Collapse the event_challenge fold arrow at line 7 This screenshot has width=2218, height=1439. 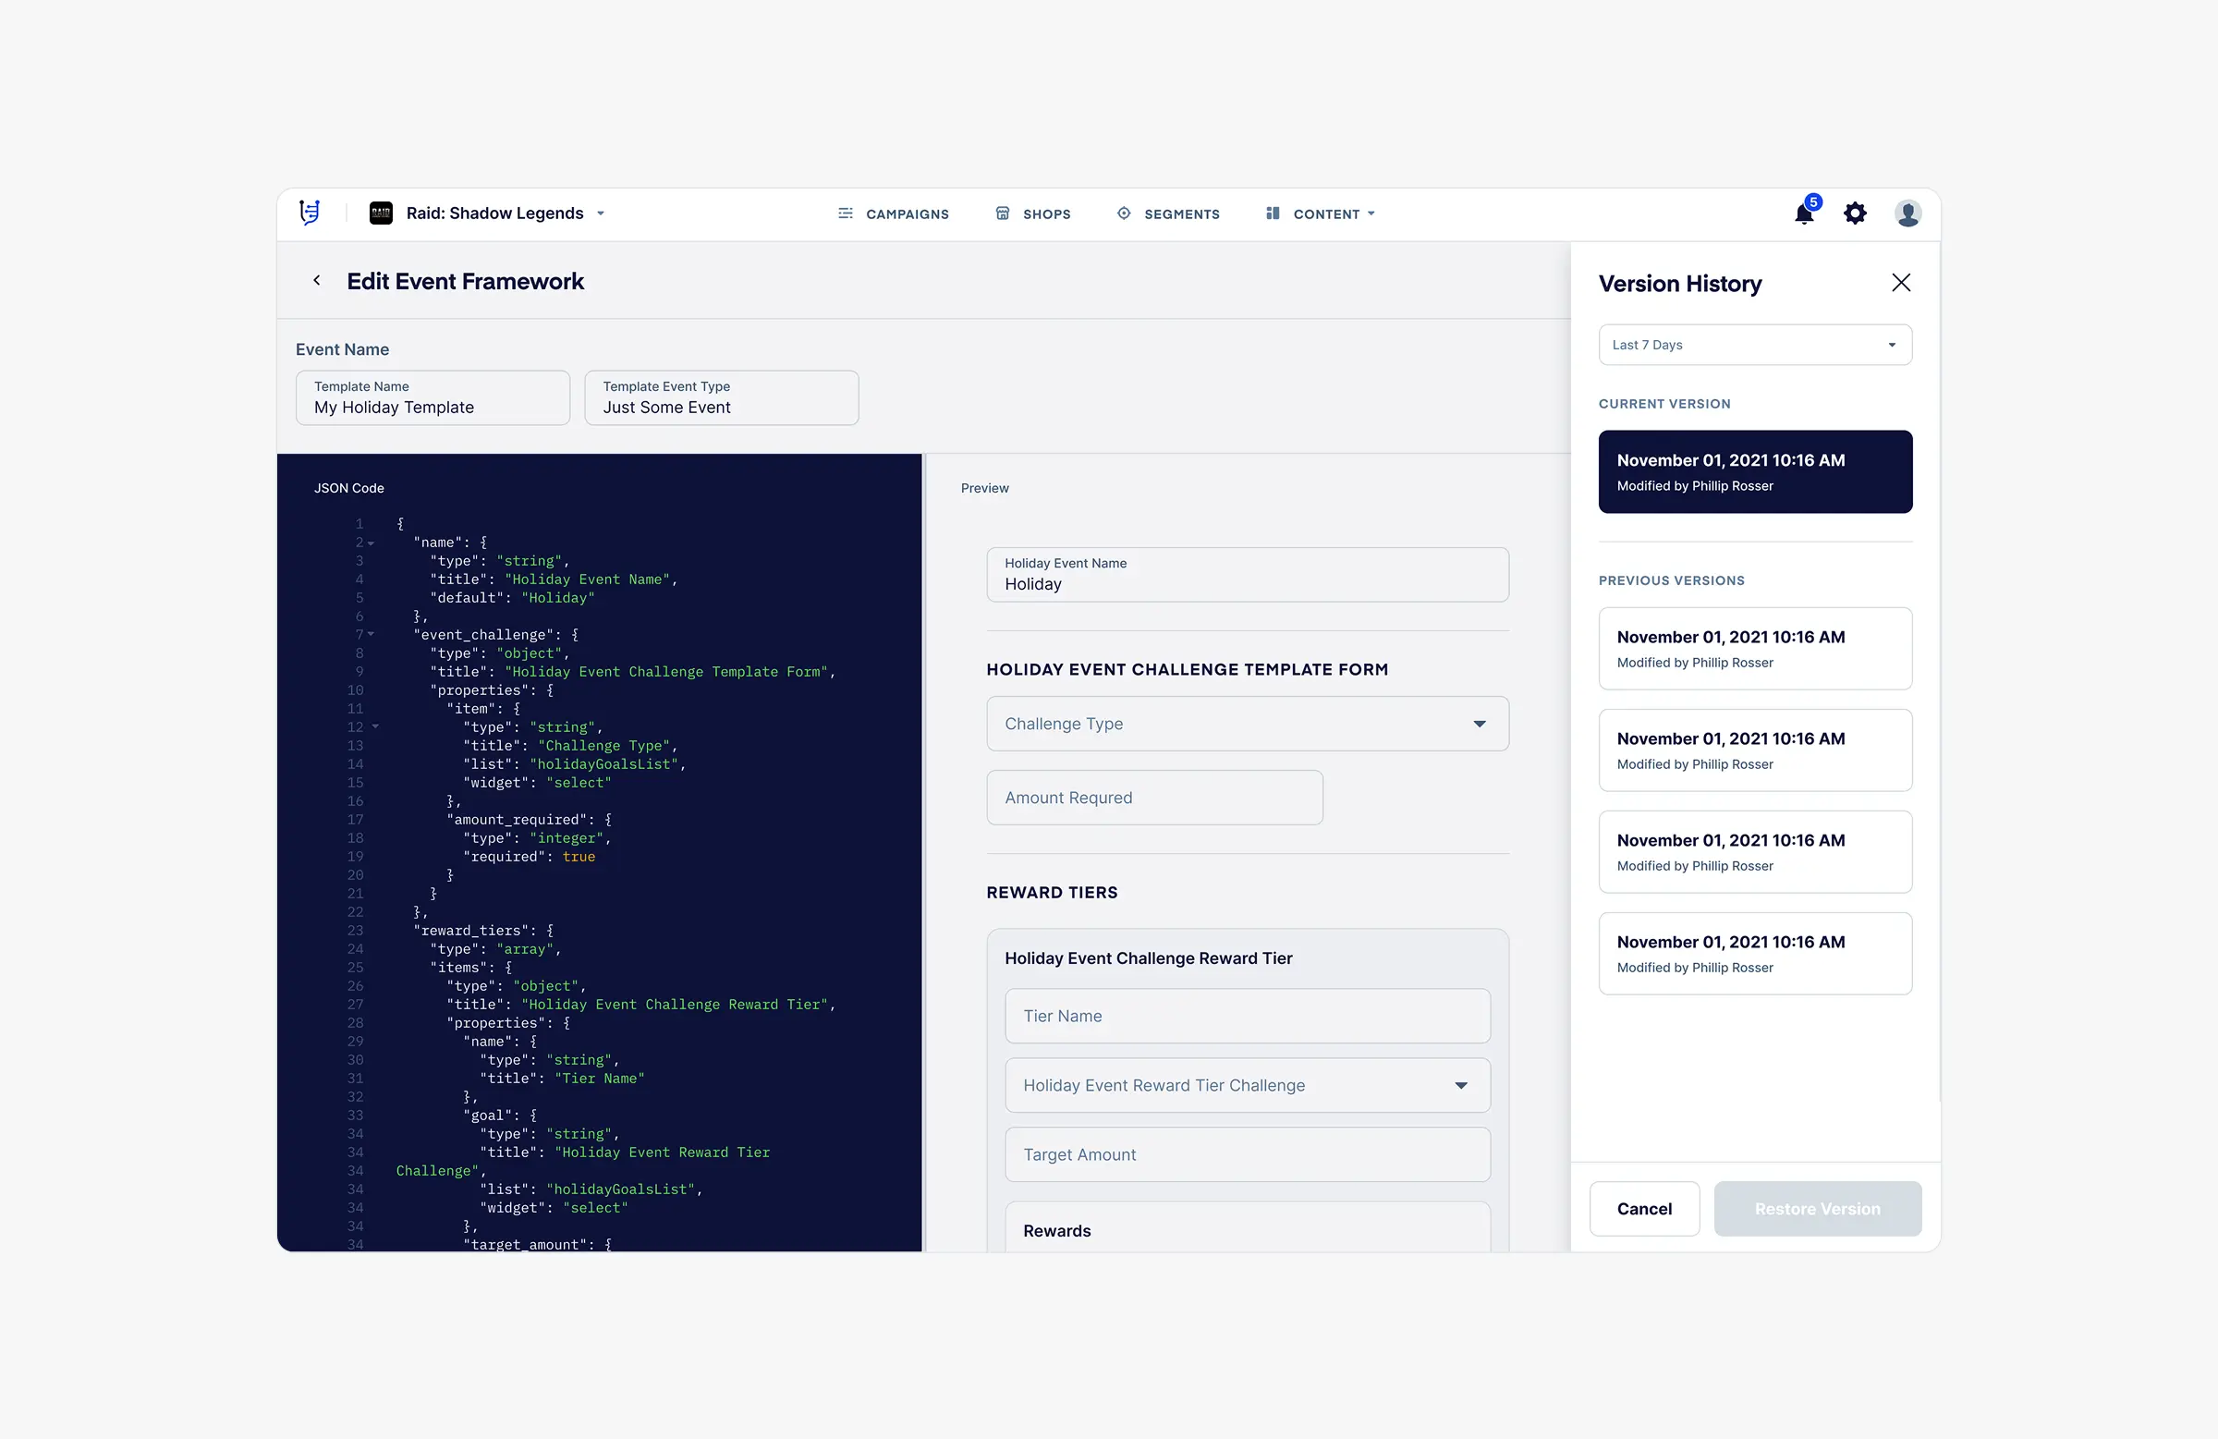(371, 634)
